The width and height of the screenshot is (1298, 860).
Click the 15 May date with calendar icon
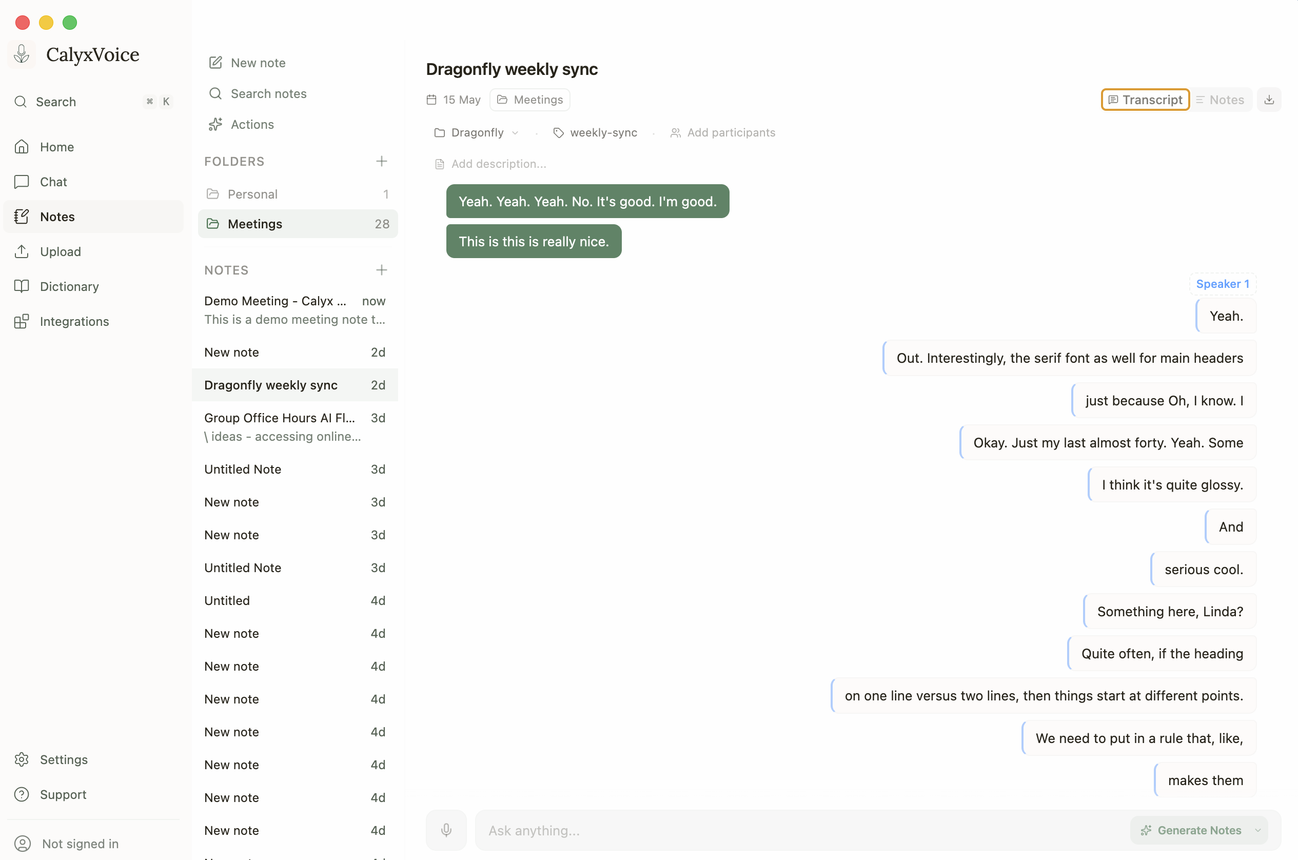(x=454, y=100)
